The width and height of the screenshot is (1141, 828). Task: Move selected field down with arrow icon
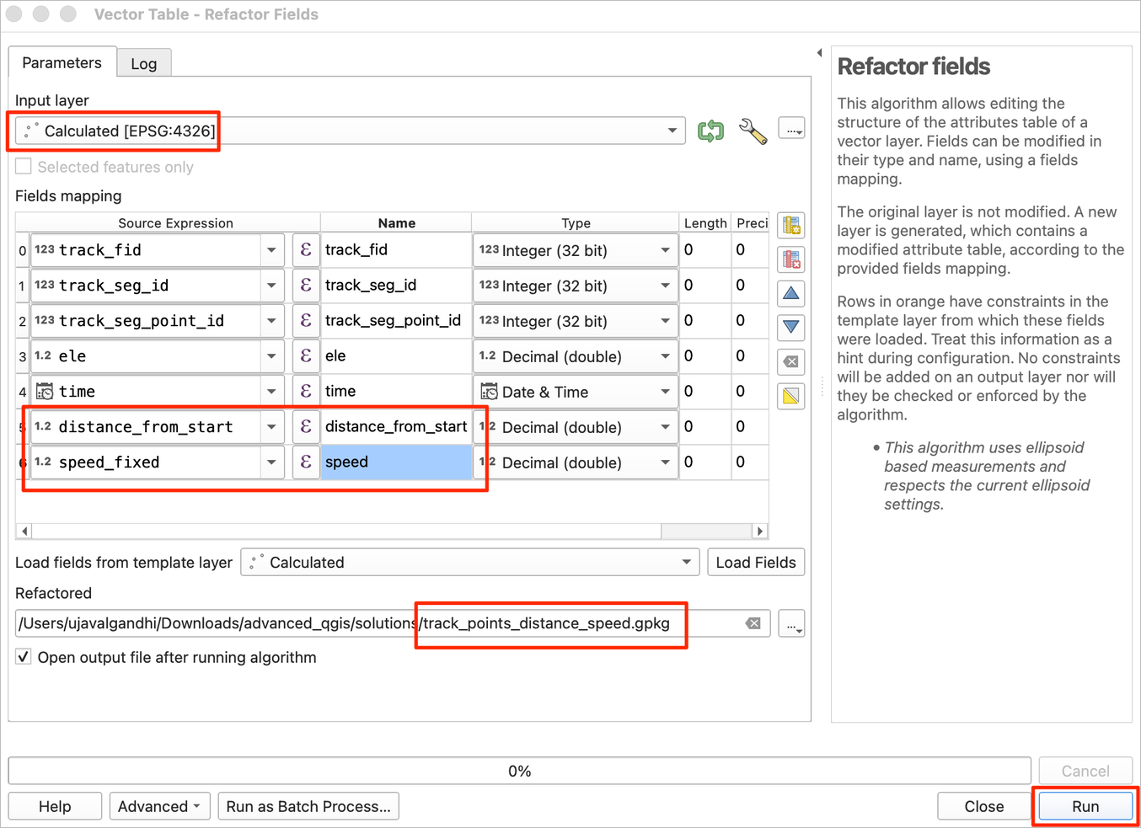(790, 327)
